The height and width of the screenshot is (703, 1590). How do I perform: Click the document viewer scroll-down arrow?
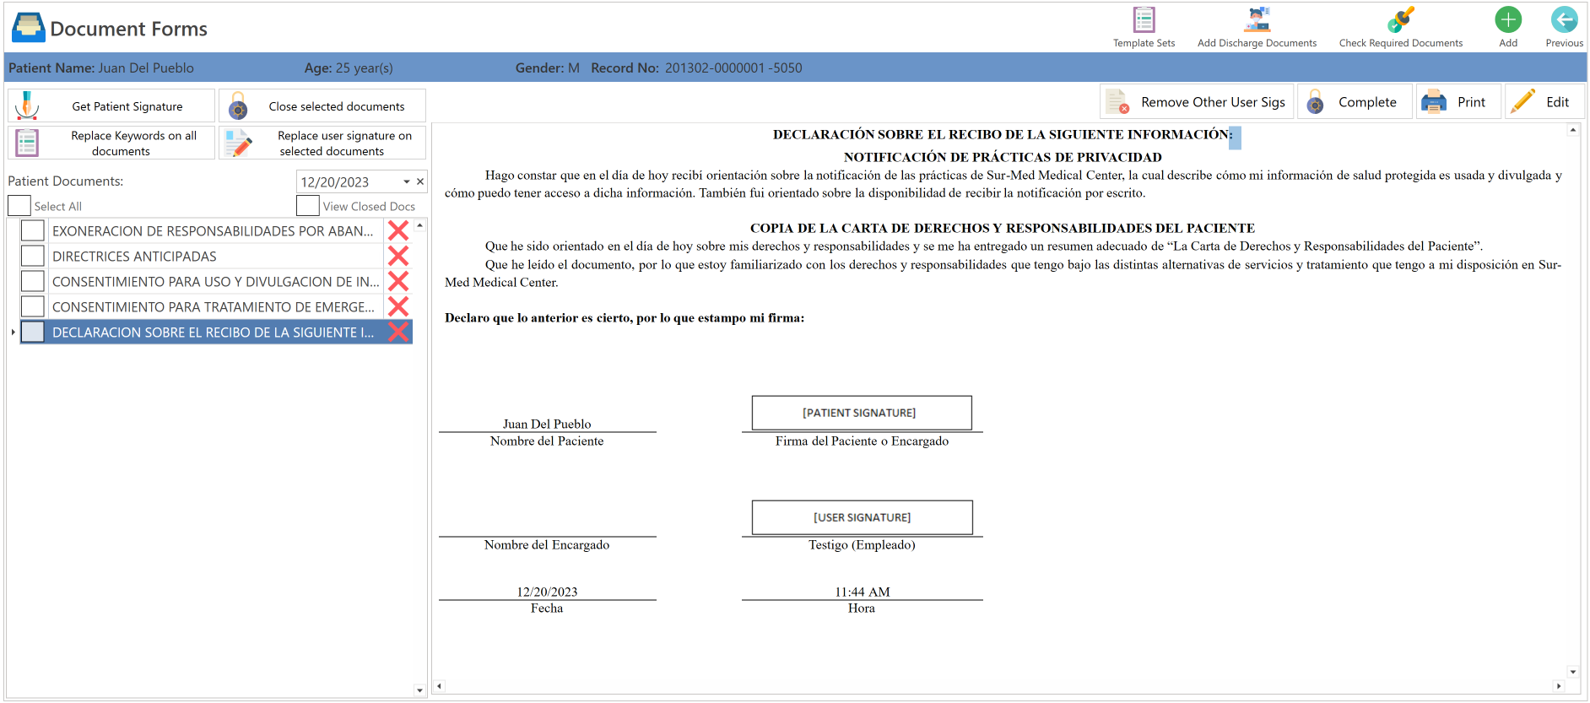(1572, 672)
